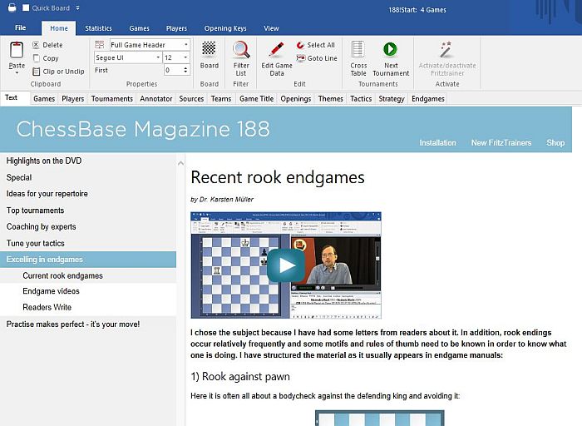Open Endgame videos in sidebar

[51, 291]
